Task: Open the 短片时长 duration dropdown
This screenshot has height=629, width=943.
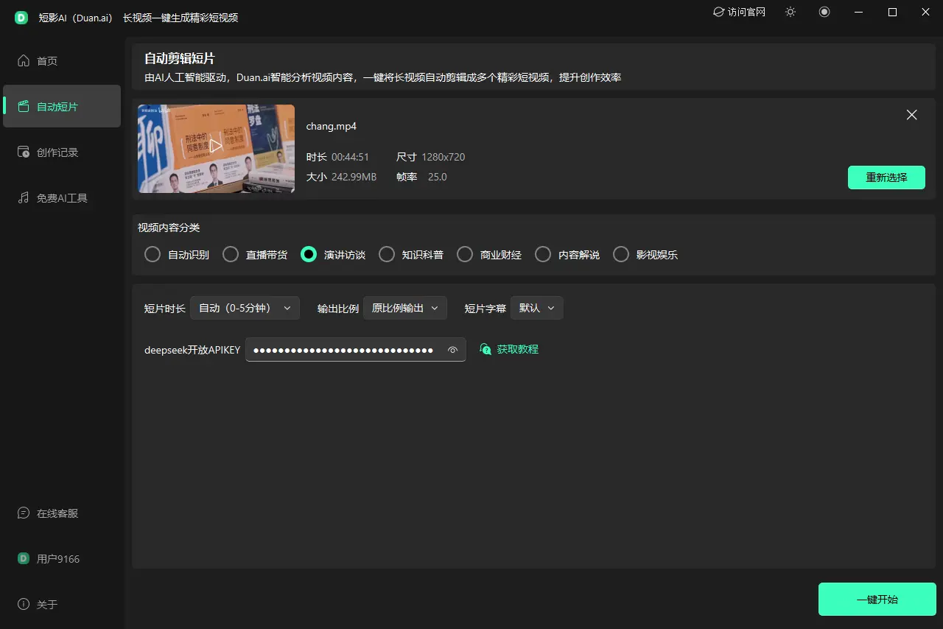Action: [x=245, y=308]
